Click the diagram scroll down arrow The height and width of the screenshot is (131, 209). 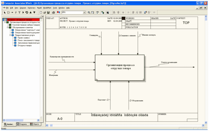tap(206, 122)
